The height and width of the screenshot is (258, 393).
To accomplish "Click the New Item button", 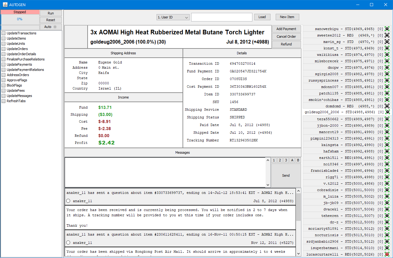I will click(287, 17).
